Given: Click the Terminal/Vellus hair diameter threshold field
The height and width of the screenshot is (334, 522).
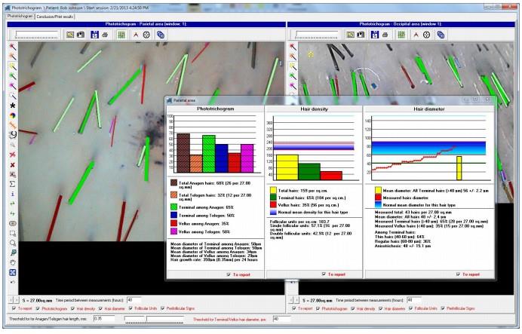Looking at the screenshot, I should pyautogui.click(x=281, y=319).
